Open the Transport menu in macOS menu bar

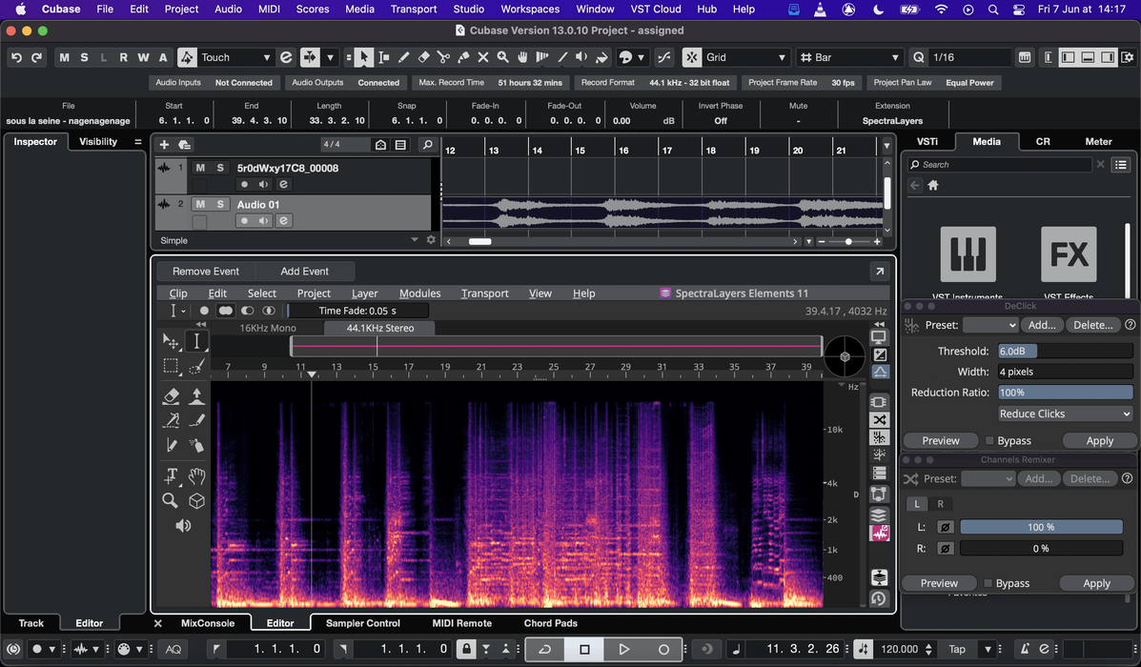click(x=414, y=9)
